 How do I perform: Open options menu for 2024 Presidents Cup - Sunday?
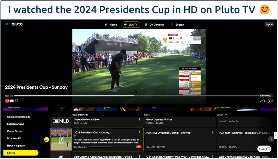pos(139,132)
